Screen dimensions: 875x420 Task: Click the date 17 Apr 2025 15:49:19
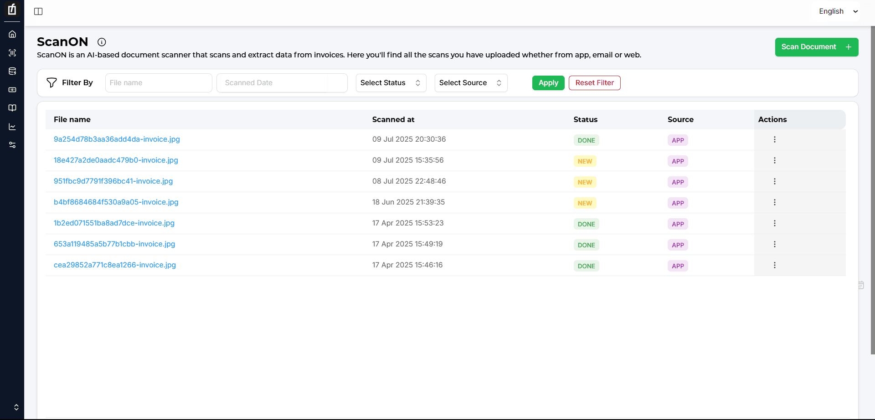[x=407, y=244]
